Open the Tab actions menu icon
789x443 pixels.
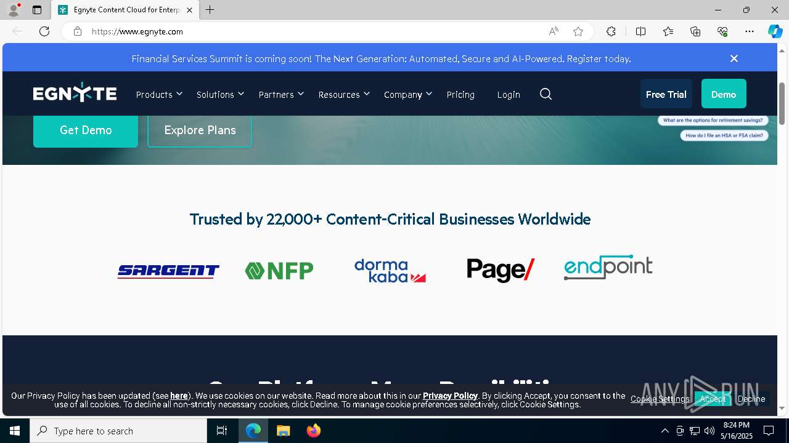pos(37,10)
